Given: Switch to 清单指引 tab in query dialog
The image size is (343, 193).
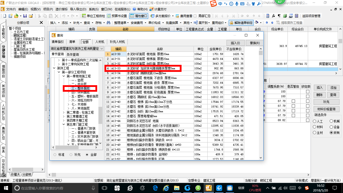Looking at the screenshot, I should point(58,42).
